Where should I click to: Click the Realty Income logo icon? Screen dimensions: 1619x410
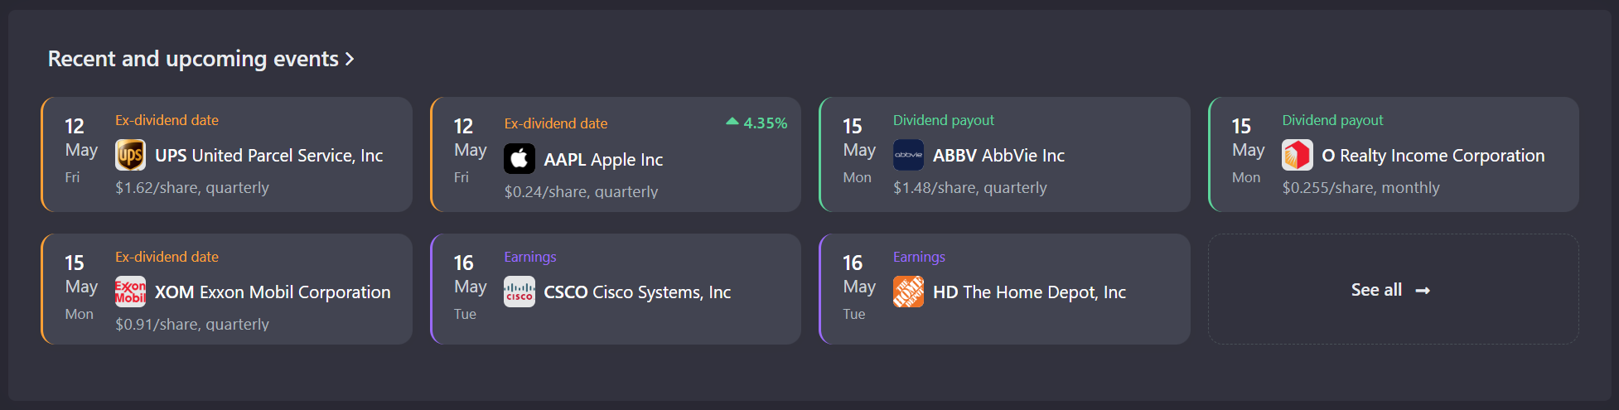1298,155
